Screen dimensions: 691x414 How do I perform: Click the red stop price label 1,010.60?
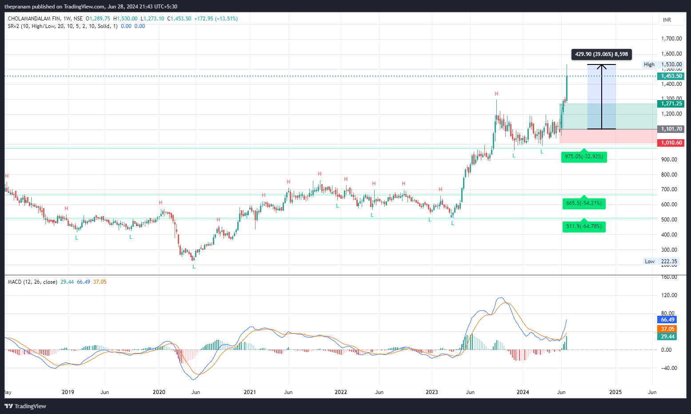coord(671,143)
